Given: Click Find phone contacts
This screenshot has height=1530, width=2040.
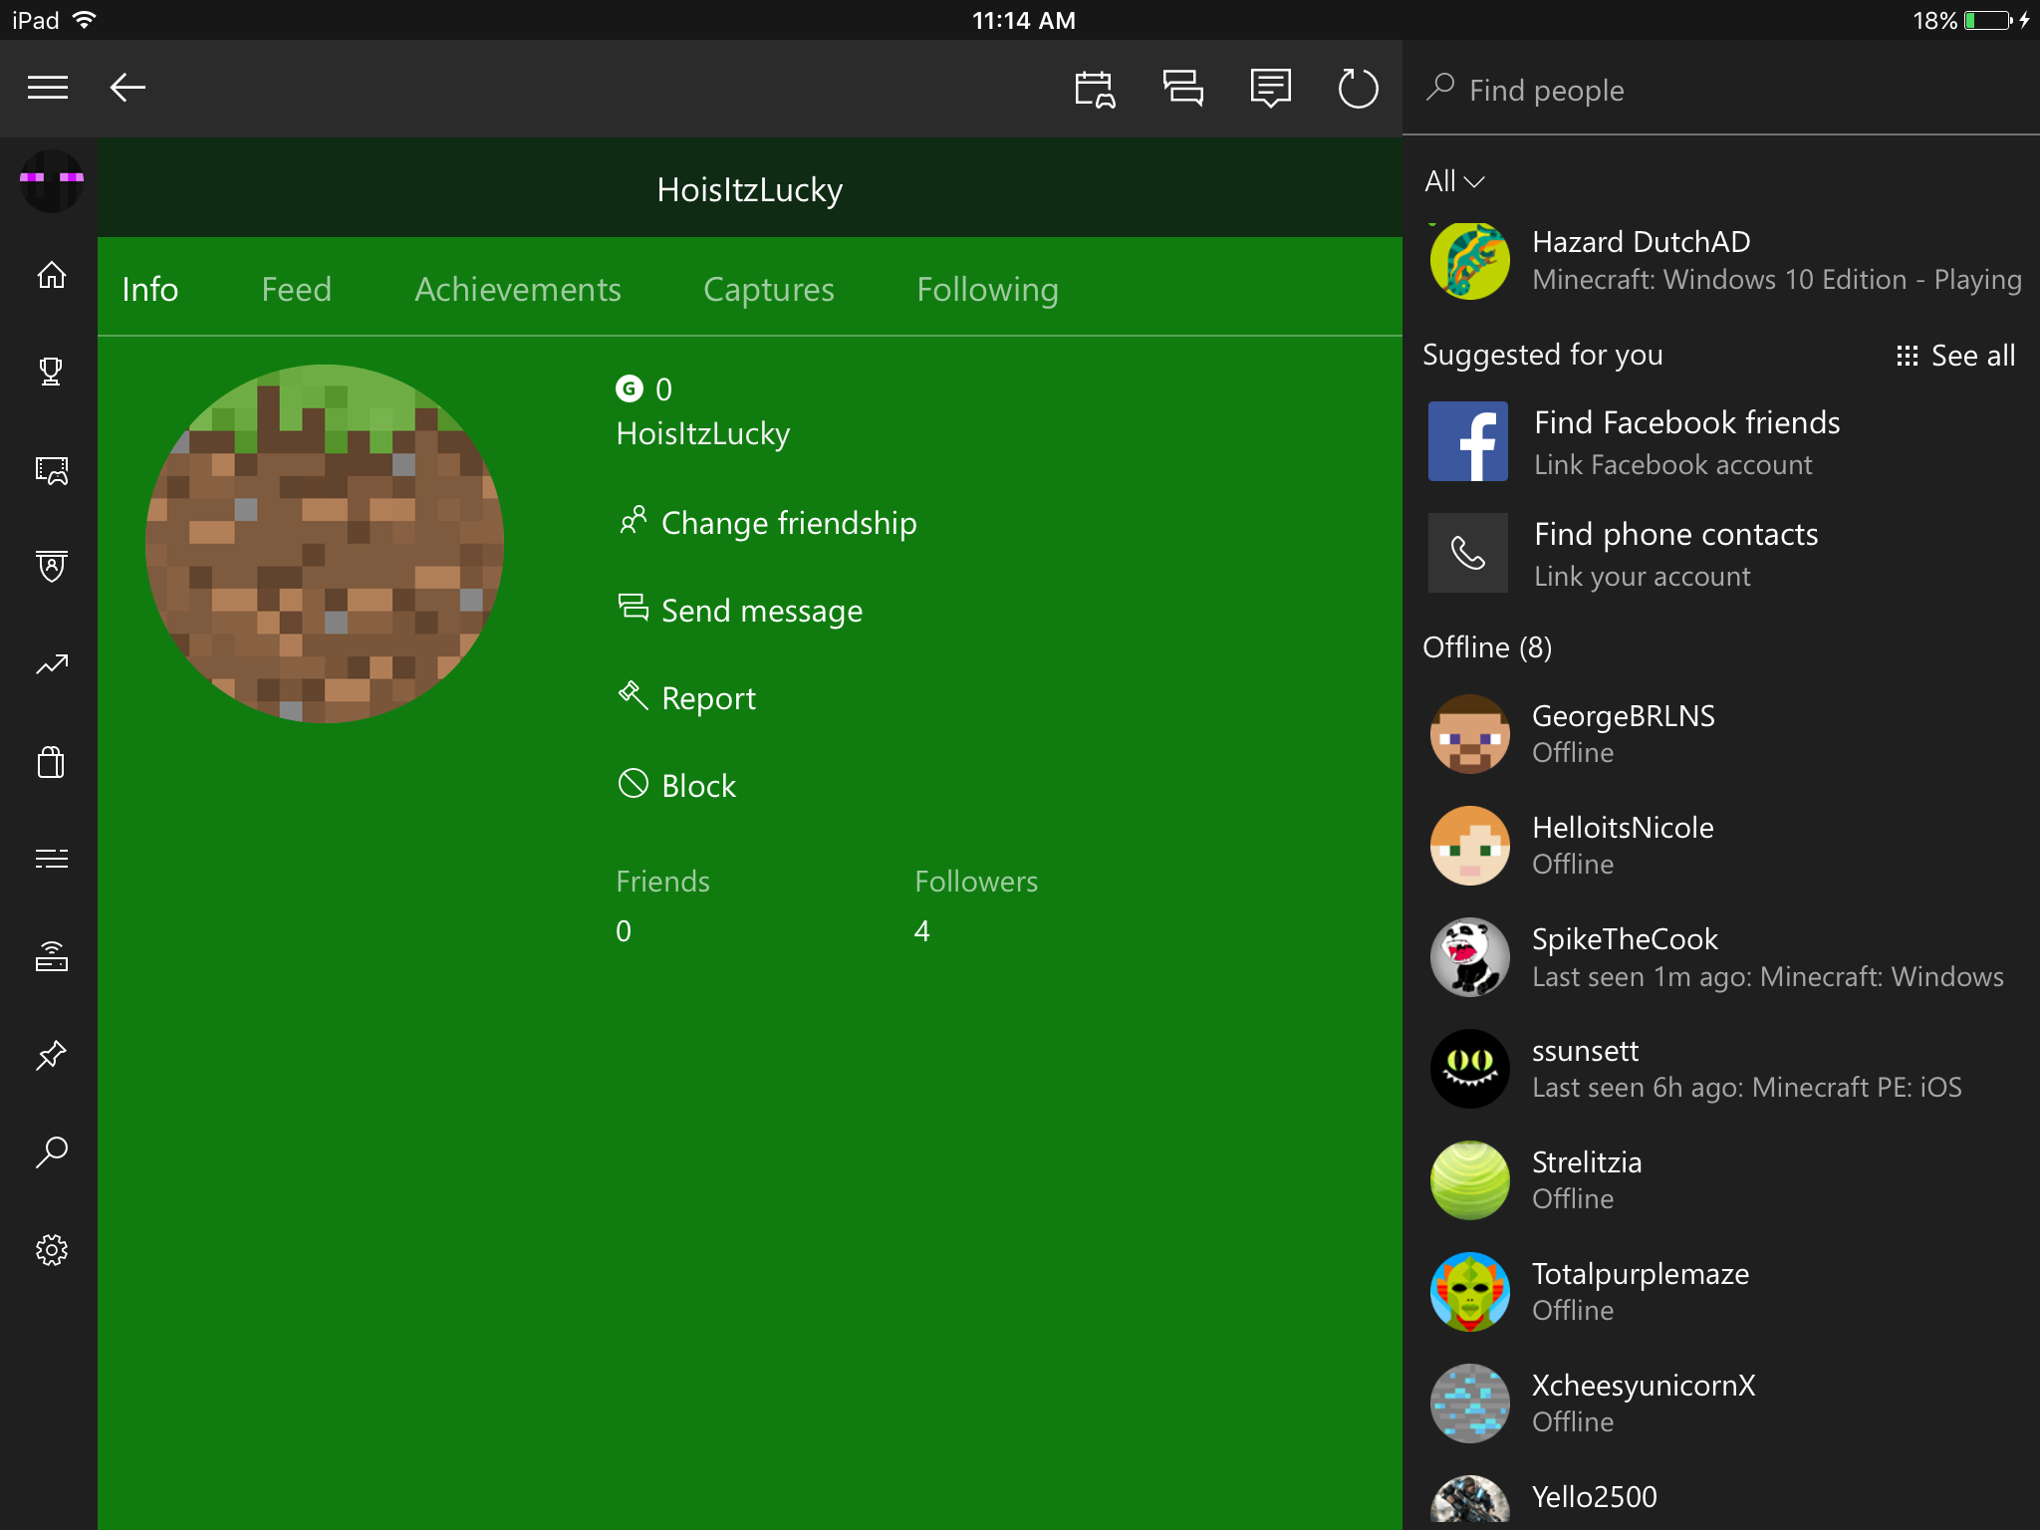Looking at the screenshot, I should coord(1721,554).
